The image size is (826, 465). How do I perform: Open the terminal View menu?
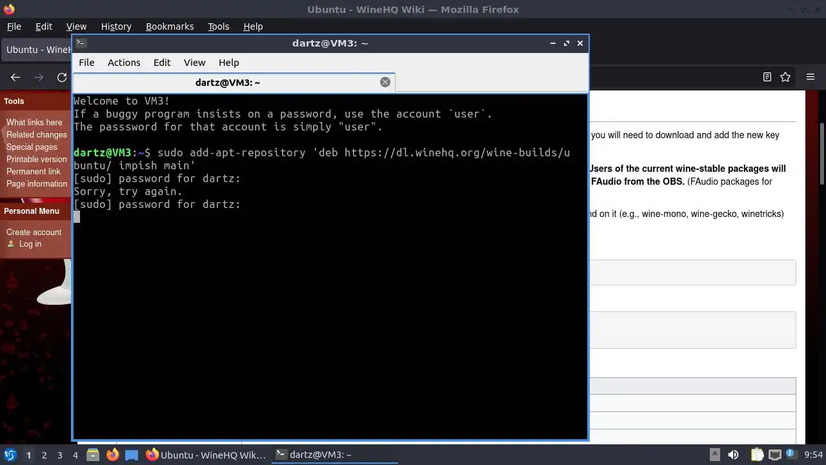click(194, 63)
